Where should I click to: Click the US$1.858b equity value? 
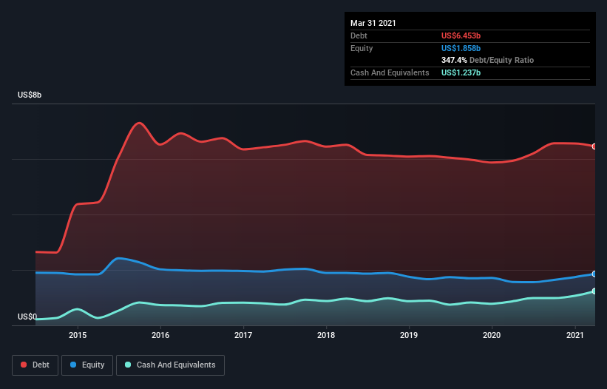click(461, 48)
